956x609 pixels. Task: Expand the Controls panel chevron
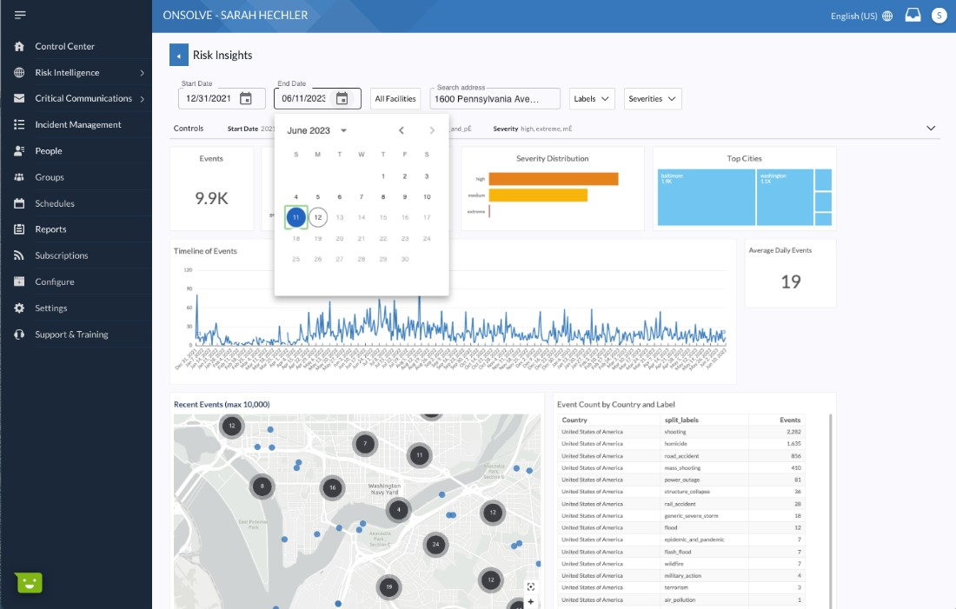[931, 129]
